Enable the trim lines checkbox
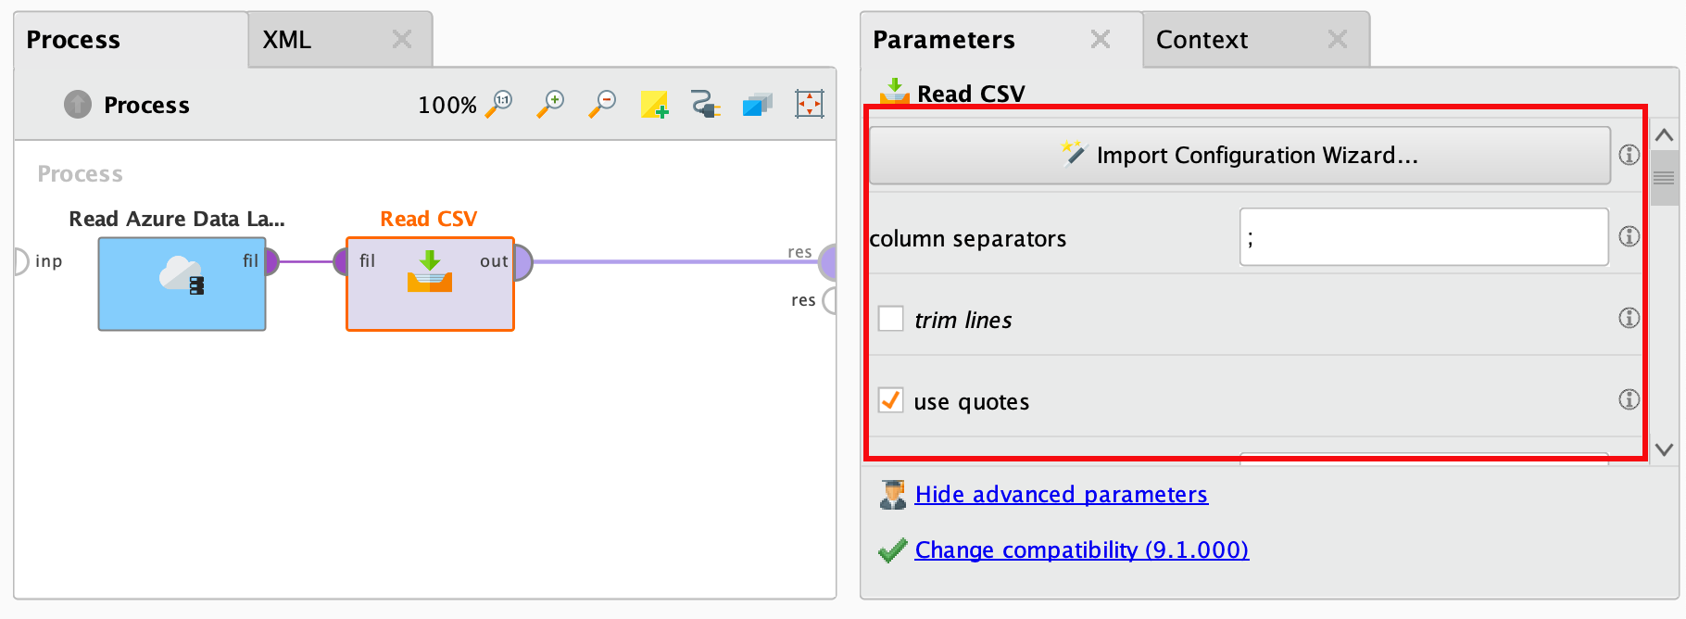This screenshot has width=1686, height=619. point(890,319)
